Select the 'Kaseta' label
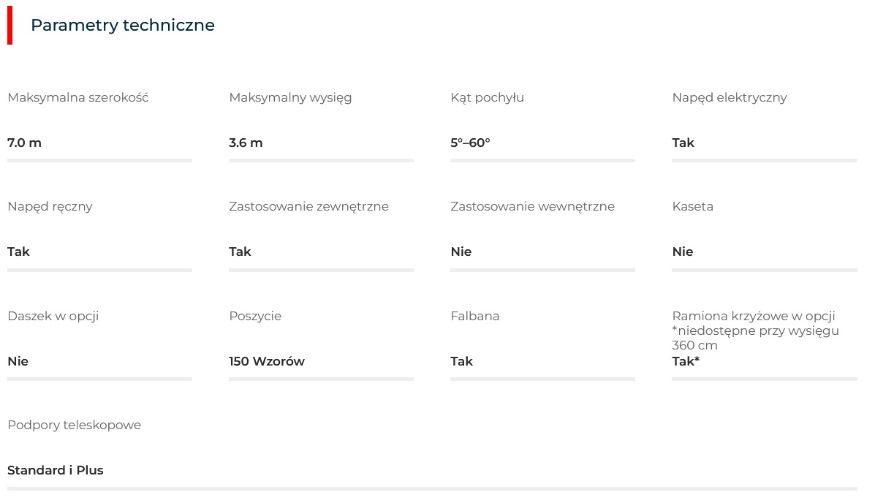 click(692, 207)
